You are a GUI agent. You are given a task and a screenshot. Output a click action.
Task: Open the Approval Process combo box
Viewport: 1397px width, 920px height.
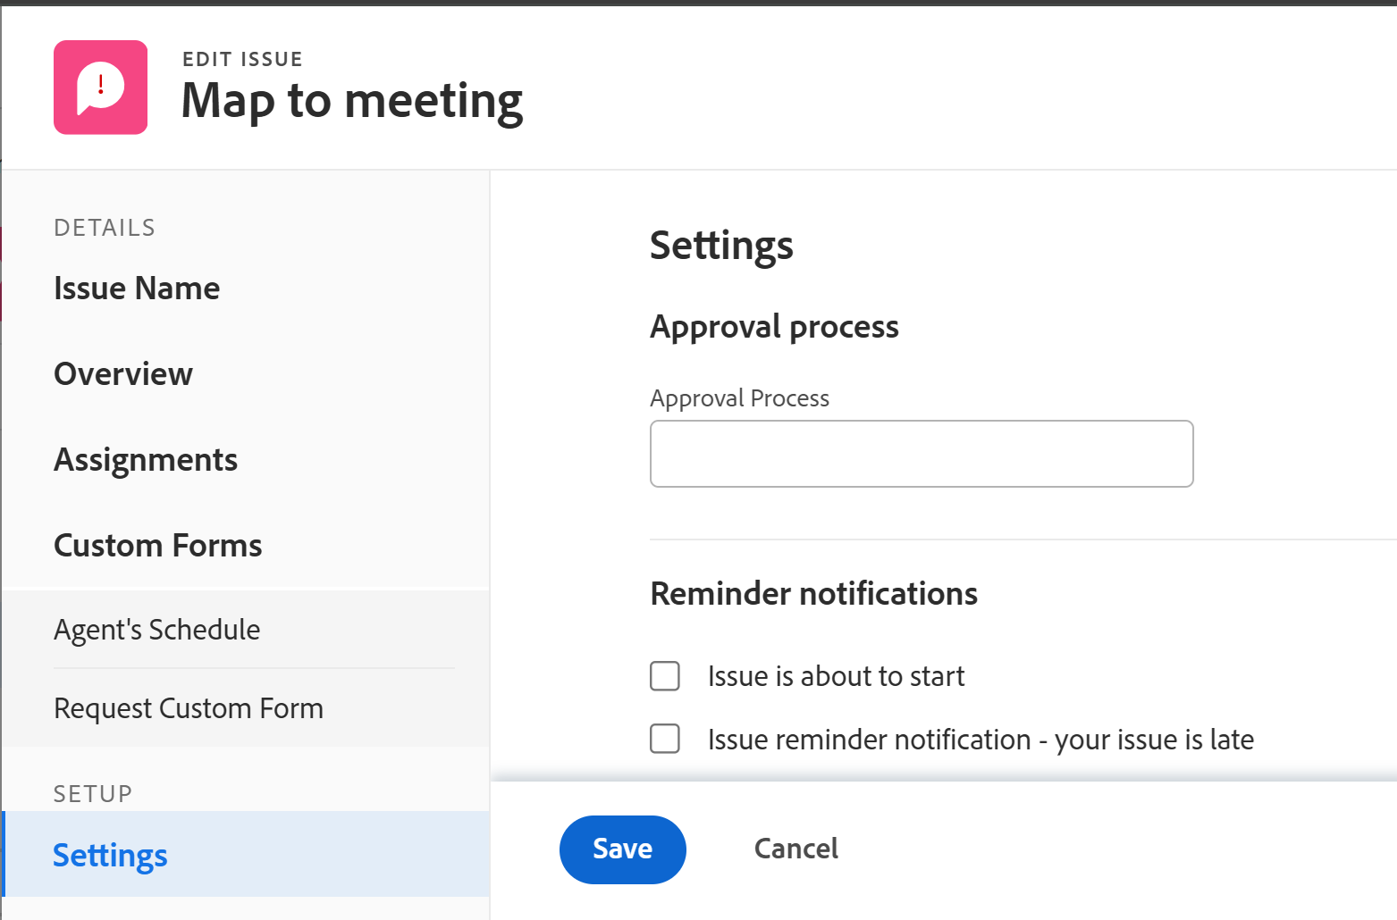coord(921,454)
